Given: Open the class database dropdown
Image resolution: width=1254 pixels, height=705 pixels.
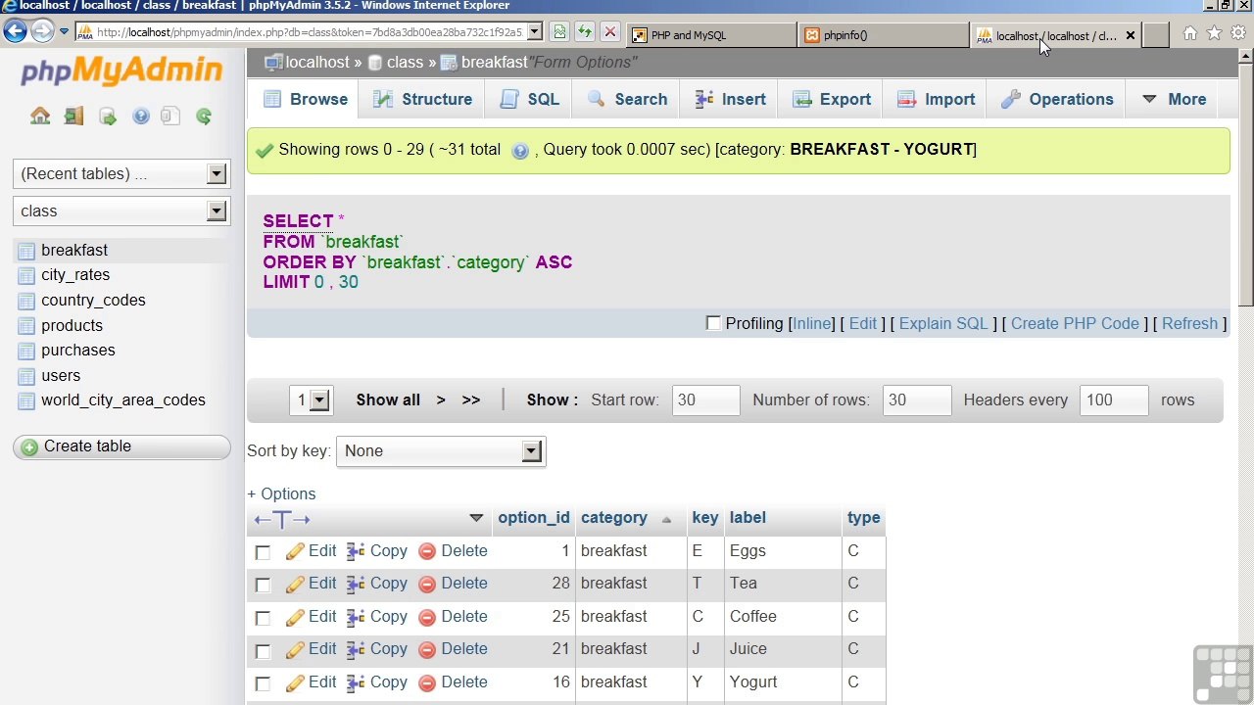Looking at the screenshot, I should click(x=121, y=211).
